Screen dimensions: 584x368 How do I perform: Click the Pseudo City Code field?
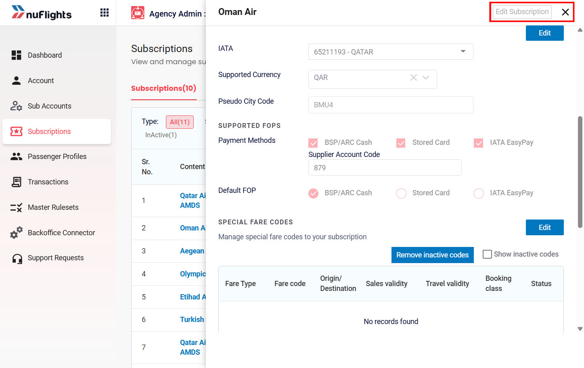click(391, 105)
